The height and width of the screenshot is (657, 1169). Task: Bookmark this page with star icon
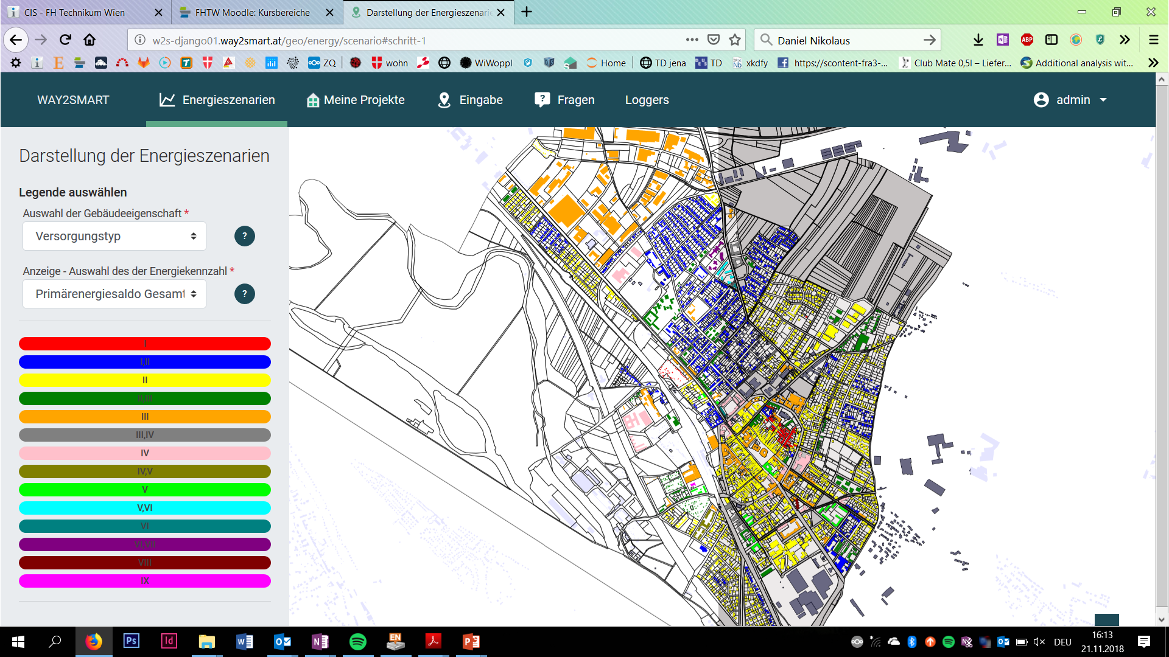tap(735, 40)
